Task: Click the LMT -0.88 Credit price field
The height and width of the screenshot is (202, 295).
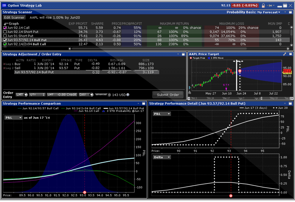Action: pyautogui.click(x=62, y=95)
